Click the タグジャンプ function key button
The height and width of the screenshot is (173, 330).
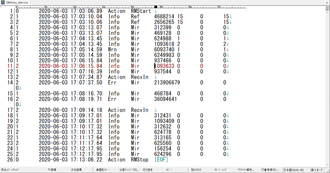(x=220, y=170)
